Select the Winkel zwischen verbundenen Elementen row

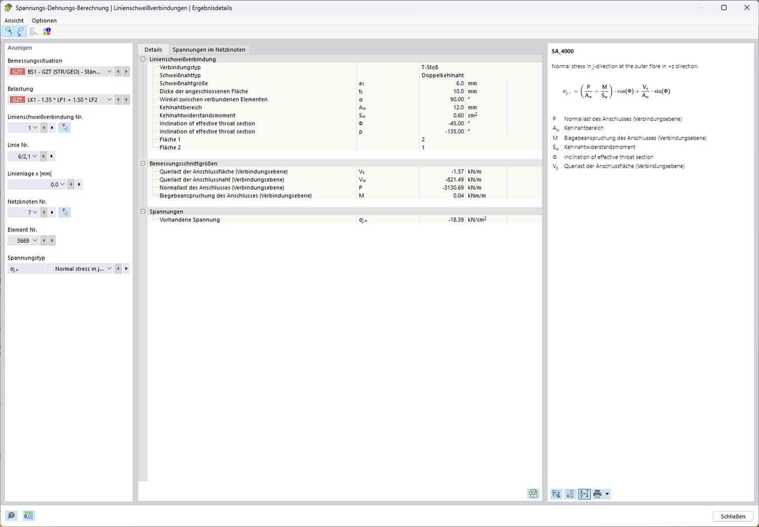345,99
